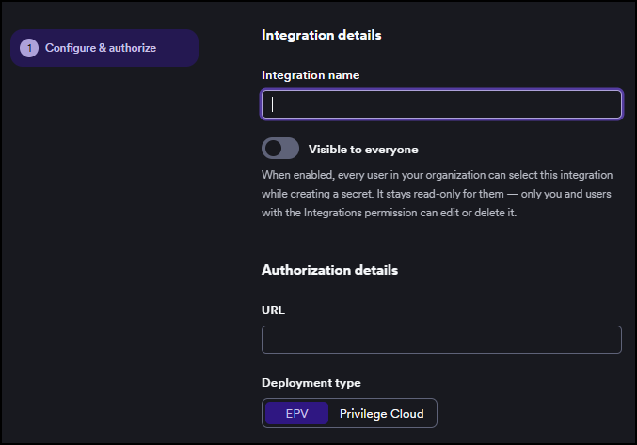
Task: Click the step number 1 badge
Action: [x=29, y=48]
